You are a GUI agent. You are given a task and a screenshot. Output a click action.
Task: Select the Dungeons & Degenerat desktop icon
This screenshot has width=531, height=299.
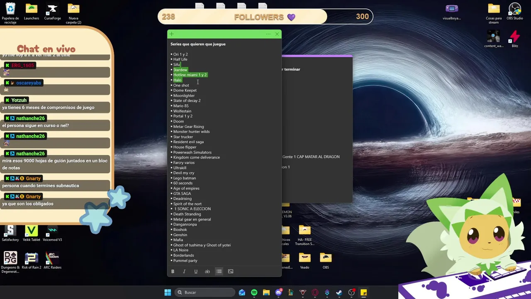(10, 262)
